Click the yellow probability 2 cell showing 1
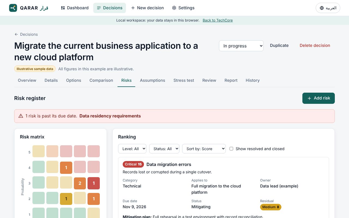This screenshot has width=349, height=218. pyautogui.click(x=66, y=199)
